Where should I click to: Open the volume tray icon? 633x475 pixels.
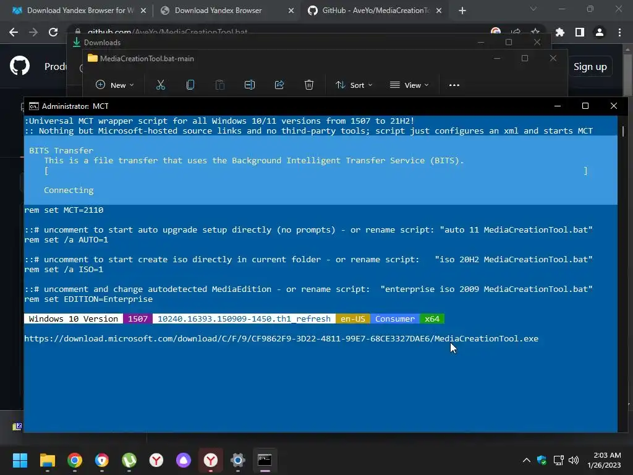pos(573,460)
